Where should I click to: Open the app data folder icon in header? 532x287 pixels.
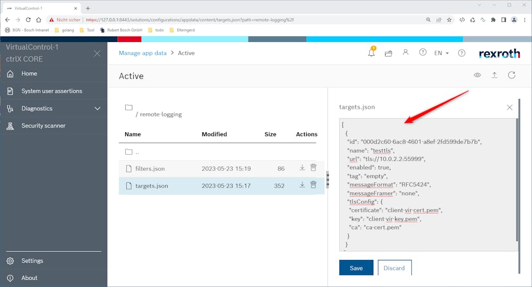click(x=388, y=53)
